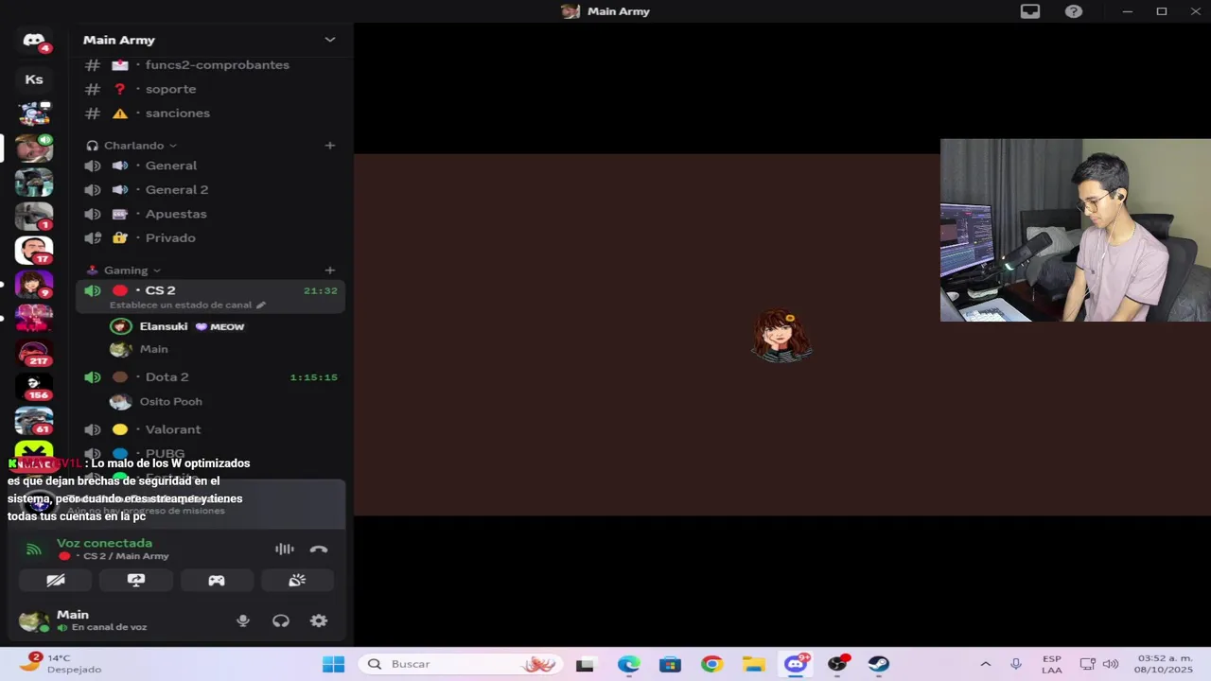
Task: Join the General voice channel
Action: [x=210, y=166]
